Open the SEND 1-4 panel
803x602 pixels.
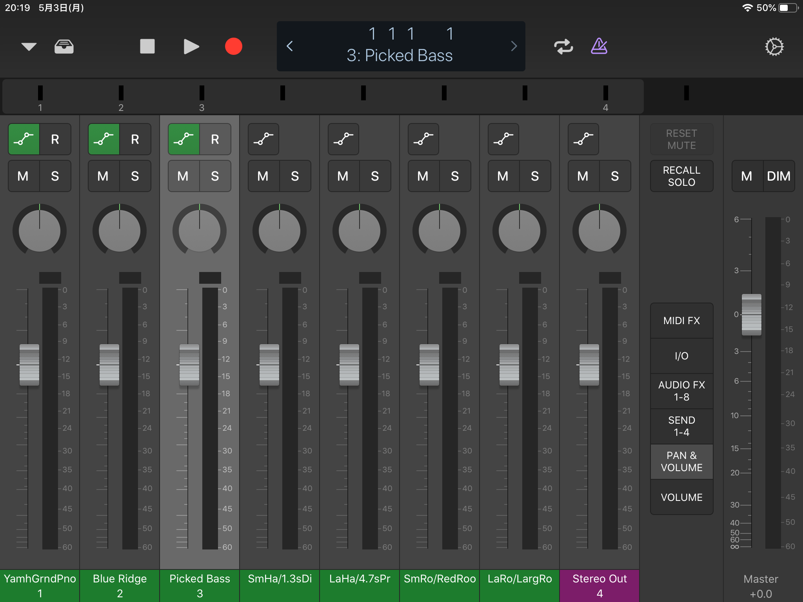pos(681,426)
